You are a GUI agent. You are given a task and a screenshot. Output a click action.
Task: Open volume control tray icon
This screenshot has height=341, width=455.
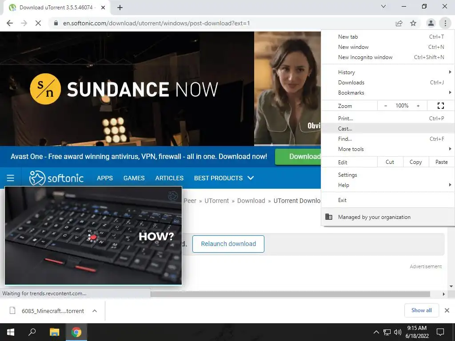point(398,332)
